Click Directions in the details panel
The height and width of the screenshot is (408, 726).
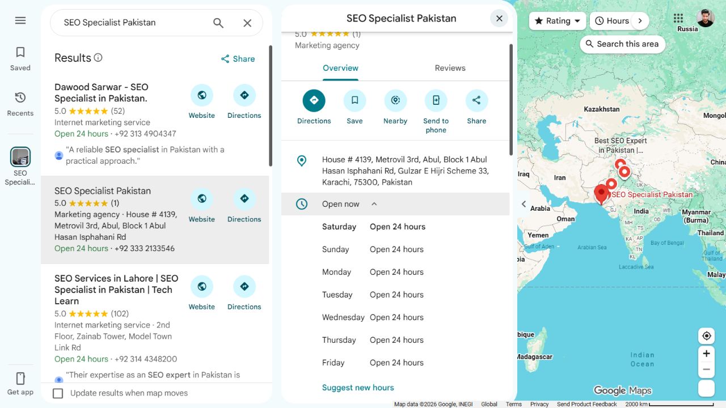coord(314,107)
